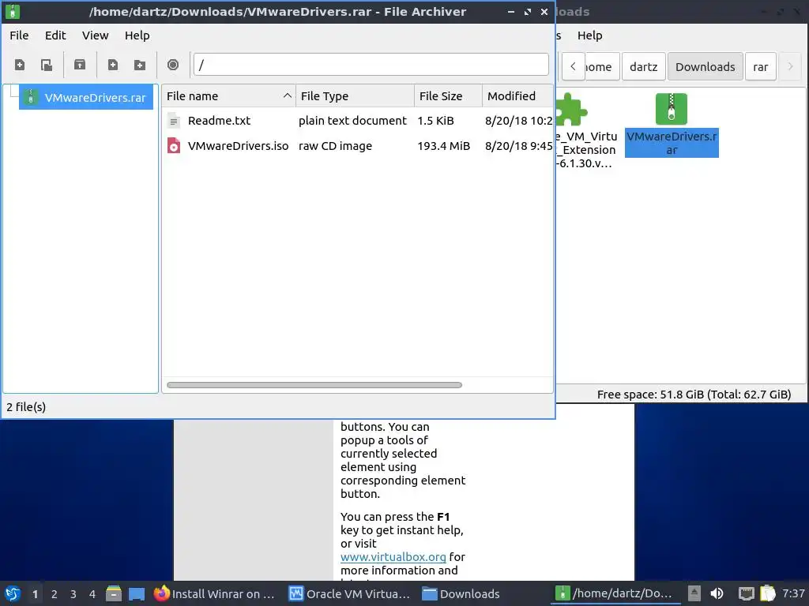The image size is (809, 606).
Task: Click the free space status text
Action: 694,395
